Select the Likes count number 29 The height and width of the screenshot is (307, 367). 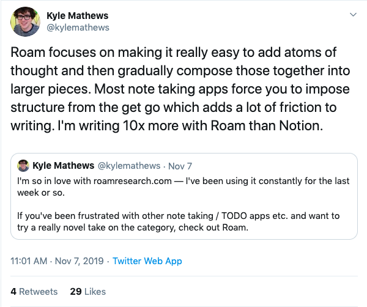pyautogui.click(x=76, y=292)
